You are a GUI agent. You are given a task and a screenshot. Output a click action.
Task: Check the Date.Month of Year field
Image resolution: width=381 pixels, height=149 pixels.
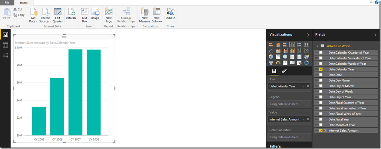coord(321,125)
